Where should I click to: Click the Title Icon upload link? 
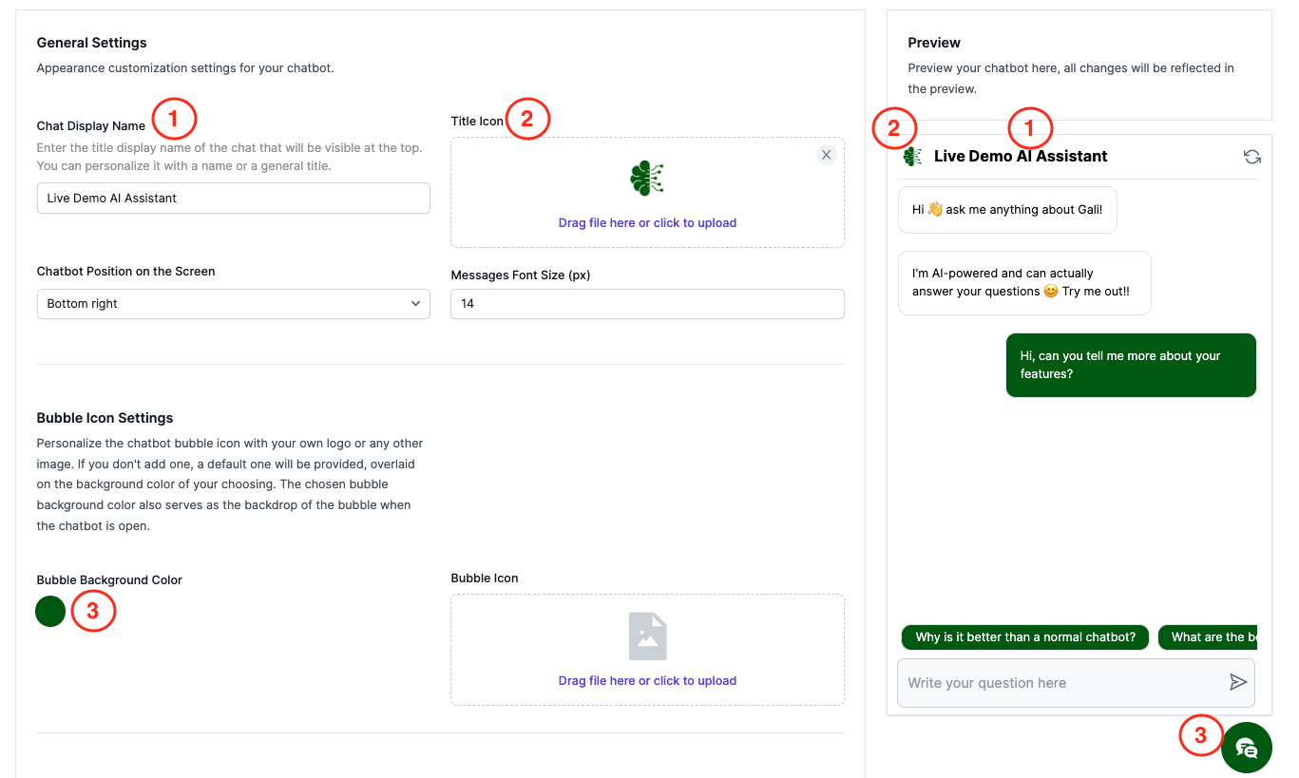[647, 223]
